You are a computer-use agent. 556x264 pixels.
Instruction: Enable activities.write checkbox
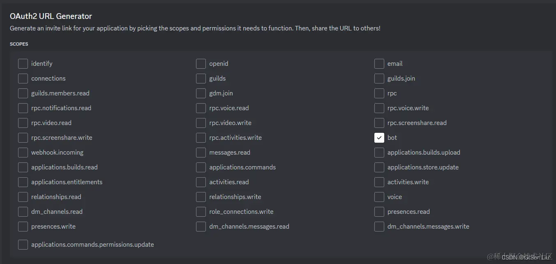[379, 182]
